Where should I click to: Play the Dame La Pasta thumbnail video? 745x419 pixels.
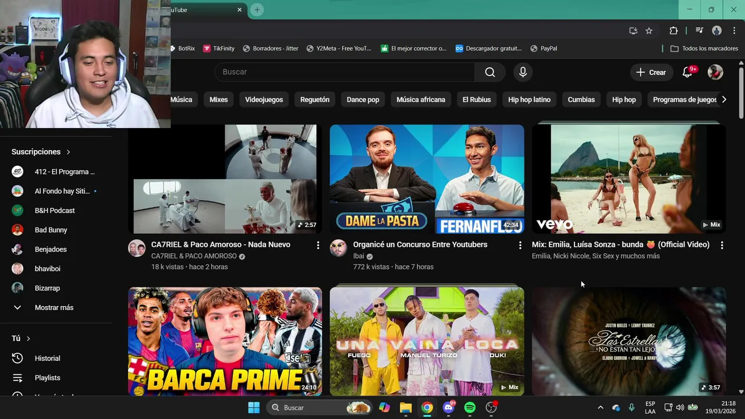[x=427, y=179]
